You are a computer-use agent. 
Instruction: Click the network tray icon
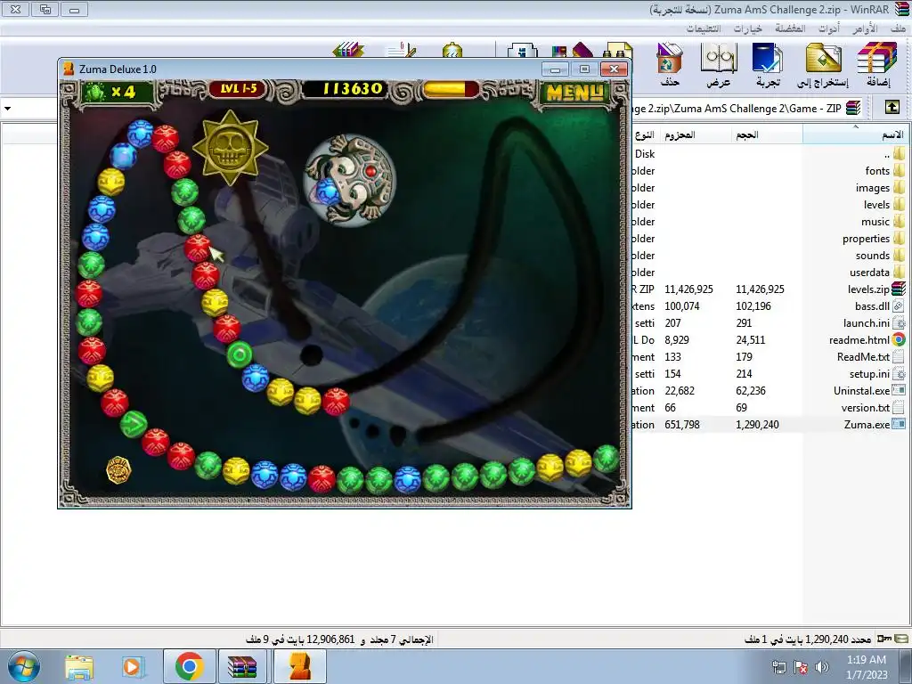click(x=778, y=667)
